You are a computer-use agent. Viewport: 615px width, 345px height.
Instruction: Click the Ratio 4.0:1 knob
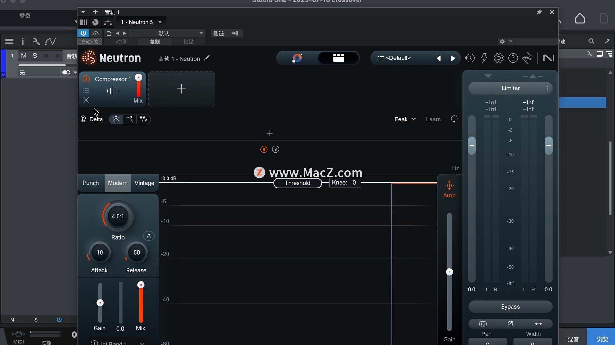coord(118,216)
